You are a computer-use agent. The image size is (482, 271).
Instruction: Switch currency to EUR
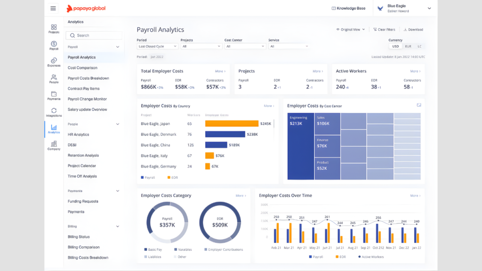click(408, 46)
